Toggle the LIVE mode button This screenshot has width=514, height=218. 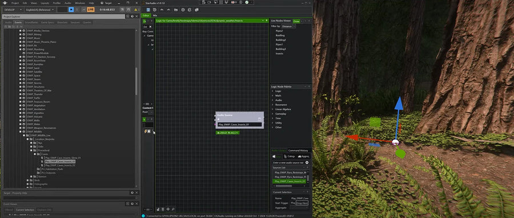click(x=91, y=10)
